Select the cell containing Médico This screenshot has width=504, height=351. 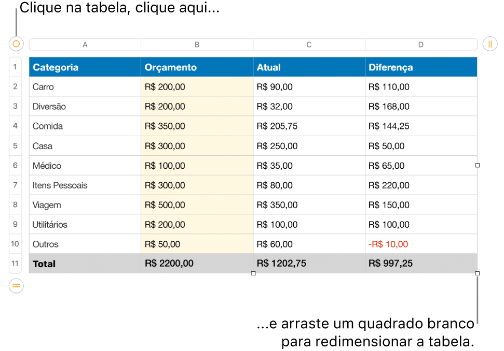coord(85,165)
